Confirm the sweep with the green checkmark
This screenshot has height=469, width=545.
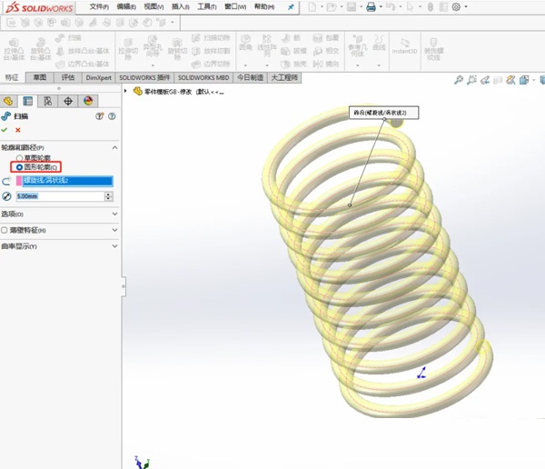point(5,130)
